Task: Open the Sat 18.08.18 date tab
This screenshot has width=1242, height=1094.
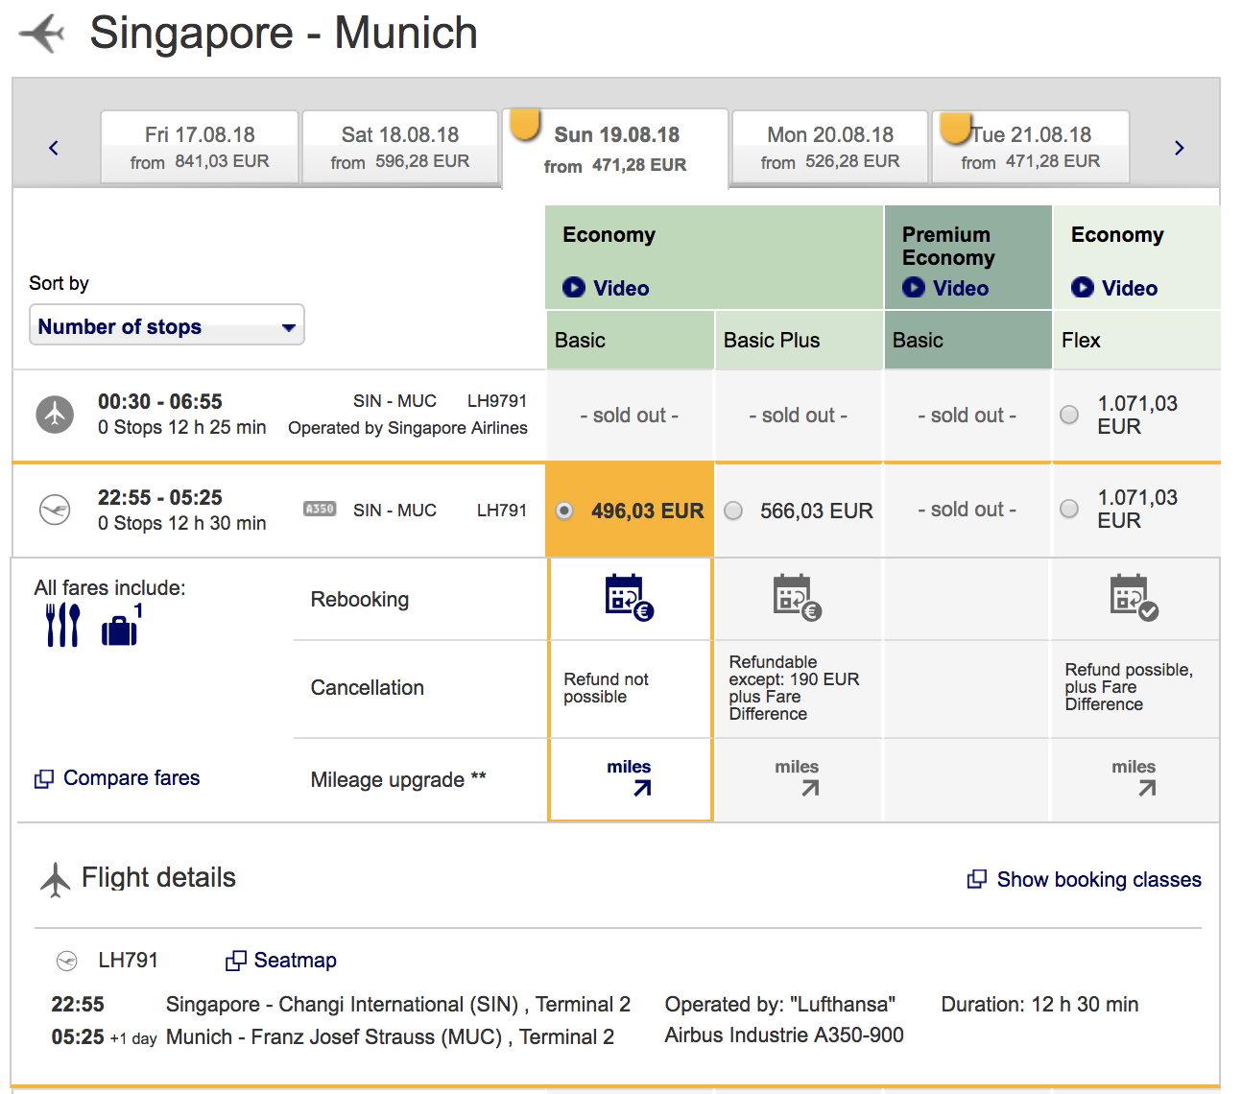Action: [x=400, y=147]
